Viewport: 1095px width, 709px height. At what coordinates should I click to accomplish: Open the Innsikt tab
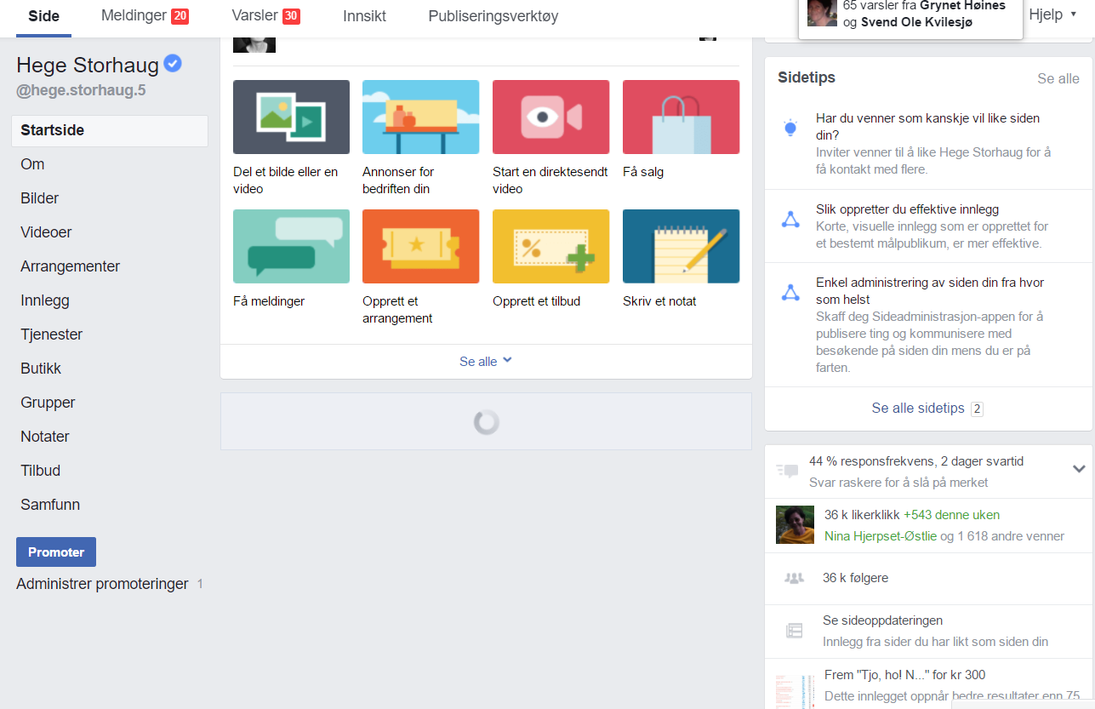pyautogui.click(x=364, y=16)
